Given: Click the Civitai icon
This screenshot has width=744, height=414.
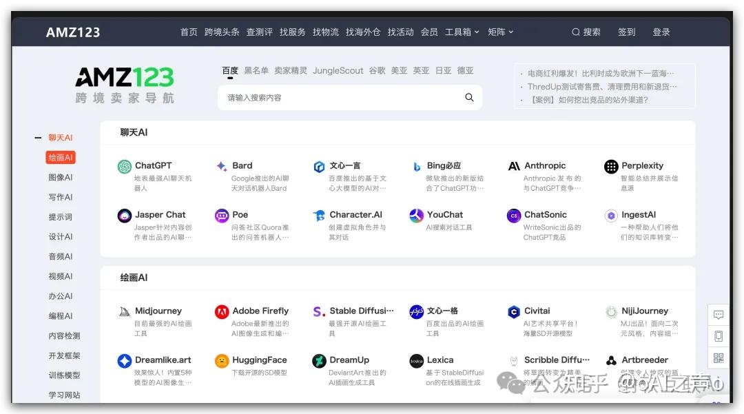Looking at the screenshot, I should 514,311.
